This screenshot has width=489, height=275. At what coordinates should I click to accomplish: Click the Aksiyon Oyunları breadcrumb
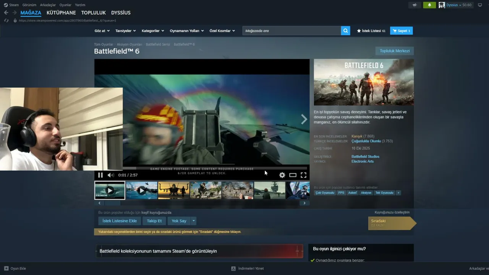click(130, 44)
